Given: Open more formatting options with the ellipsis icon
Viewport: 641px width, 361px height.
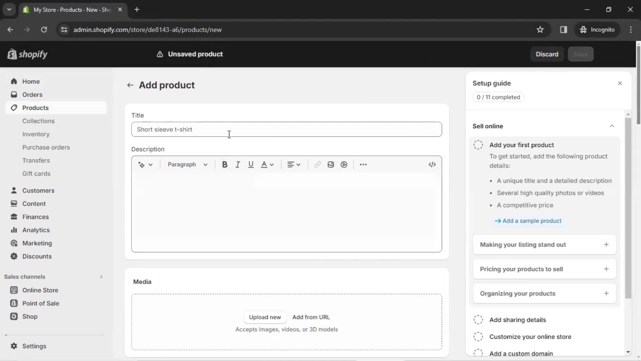Looking at the screenshot, I should [363, 164].
